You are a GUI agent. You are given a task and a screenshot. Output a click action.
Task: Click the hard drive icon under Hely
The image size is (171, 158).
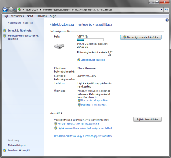(59, 46)
